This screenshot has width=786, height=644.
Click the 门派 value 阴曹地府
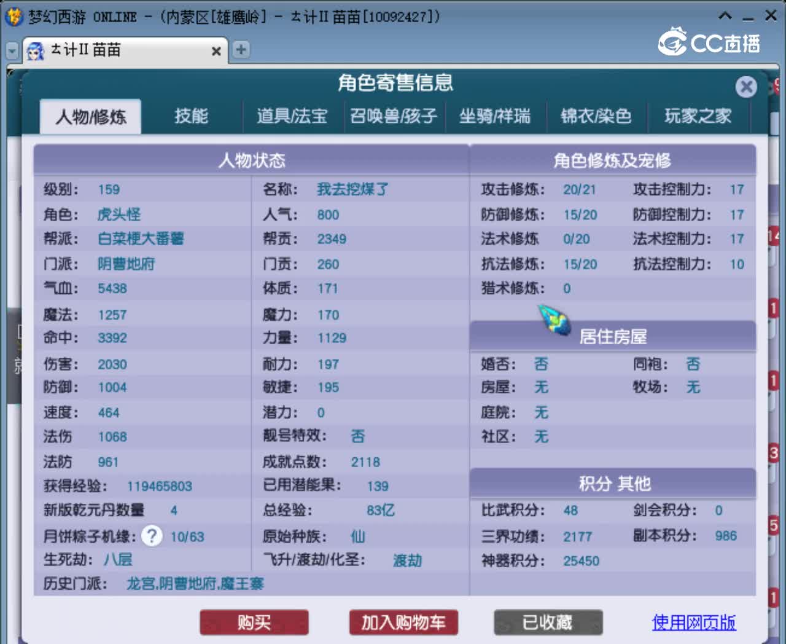click(x=126, y=264)
